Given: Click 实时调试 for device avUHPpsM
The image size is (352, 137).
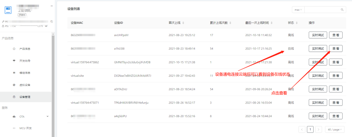Looking at the screenshot, I should [318, 35].
